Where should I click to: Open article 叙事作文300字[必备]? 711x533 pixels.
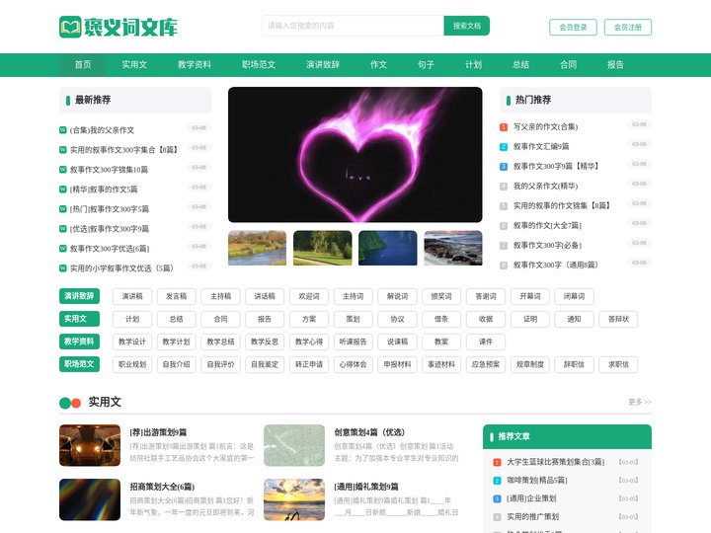coord(547,245)
